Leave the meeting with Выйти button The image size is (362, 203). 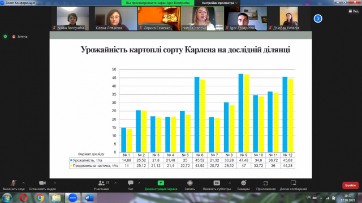click(350, 186)
